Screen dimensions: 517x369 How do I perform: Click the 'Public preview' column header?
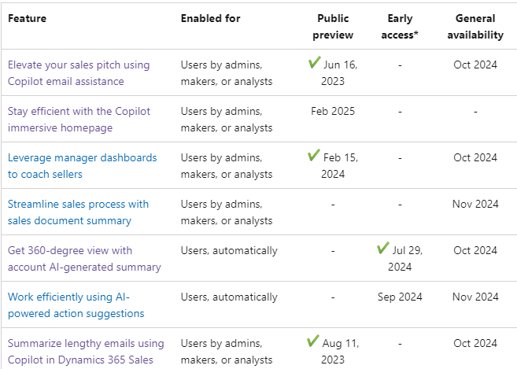333,27
